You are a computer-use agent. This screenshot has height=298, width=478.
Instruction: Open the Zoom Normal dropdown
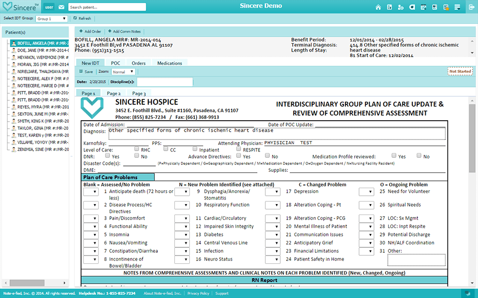coord(123,72)
